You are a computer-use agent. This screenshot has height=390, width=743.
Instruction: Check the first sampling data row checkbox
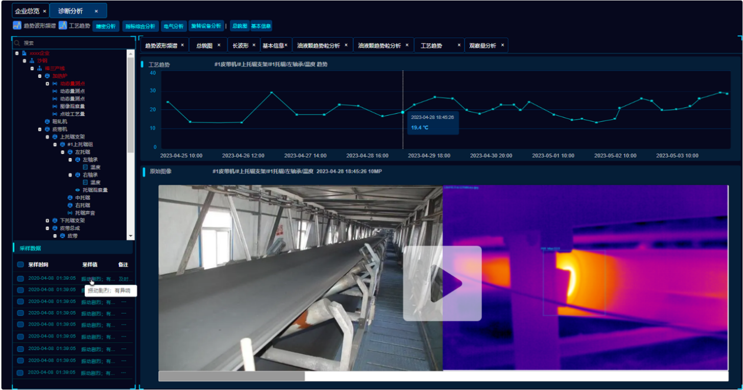(x=21, y=279)
